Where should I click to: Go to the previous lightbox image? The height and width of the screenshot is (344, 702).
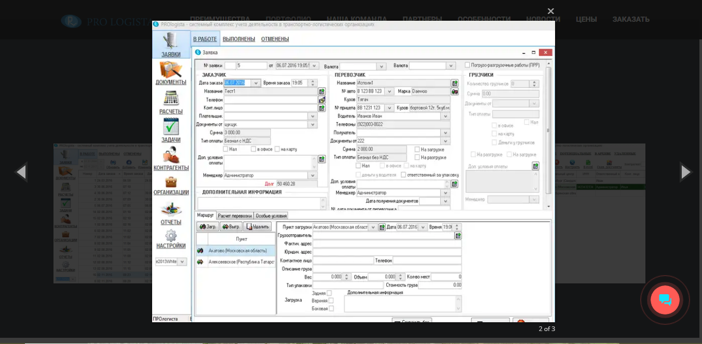point(21,172)
